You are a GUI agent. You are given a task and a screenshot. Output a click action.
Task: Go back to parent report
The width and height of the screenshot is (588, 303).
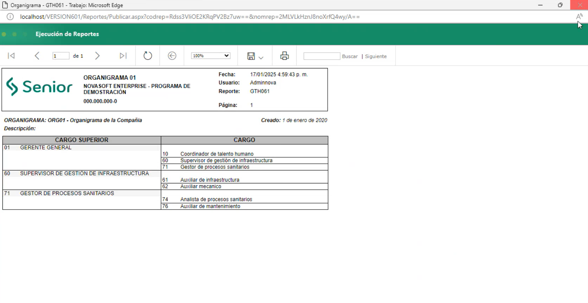(172, 56)
